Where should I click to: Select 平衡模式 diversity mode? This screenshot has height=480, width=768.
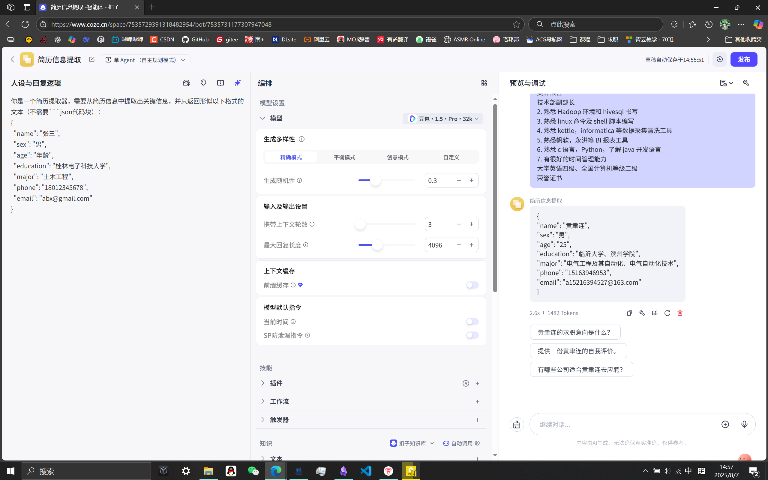[x=344, y=157]
